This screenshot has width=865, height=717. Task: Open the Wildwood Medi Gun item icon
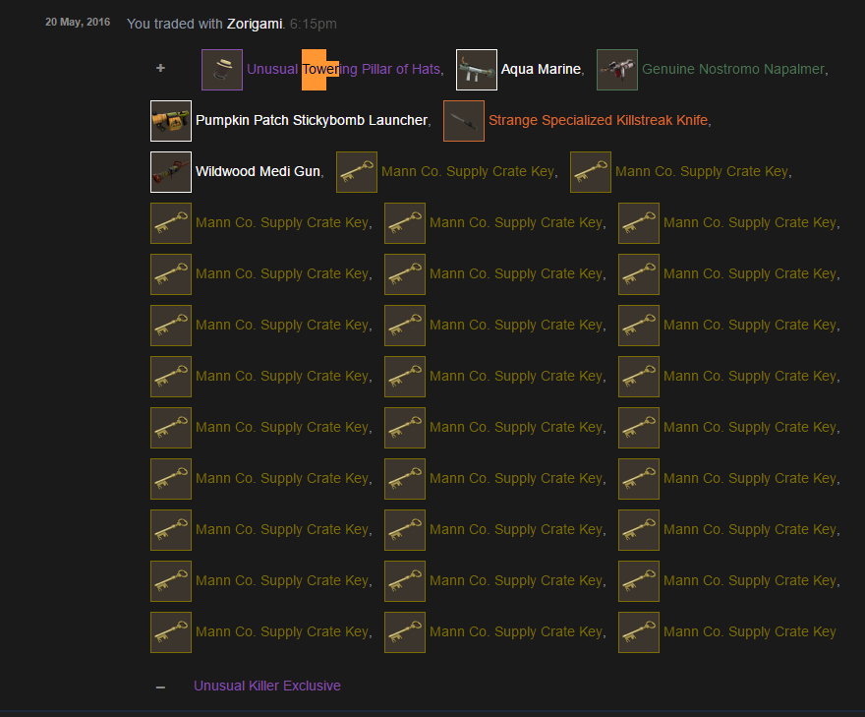[x=171, y=172]
